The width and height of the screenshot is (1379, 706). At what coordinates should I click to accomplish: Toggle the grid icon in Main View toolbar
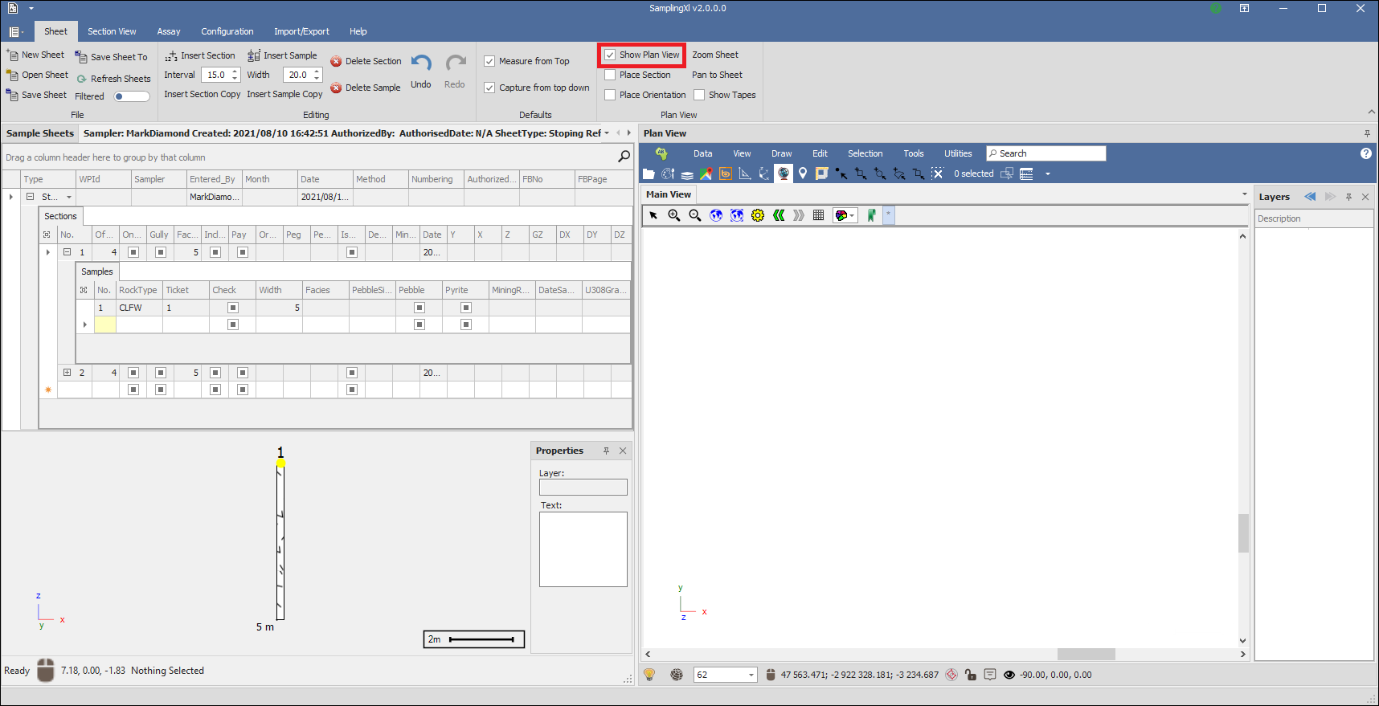tap(818, 215)
